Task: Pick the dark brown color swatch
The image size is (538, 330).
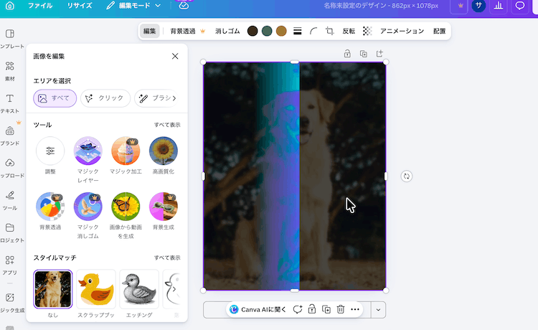Action: pyautogui.click(x=253, y=32)
